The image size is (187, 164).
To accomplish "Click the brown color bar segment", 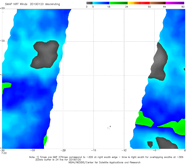I will pos(157,3).
